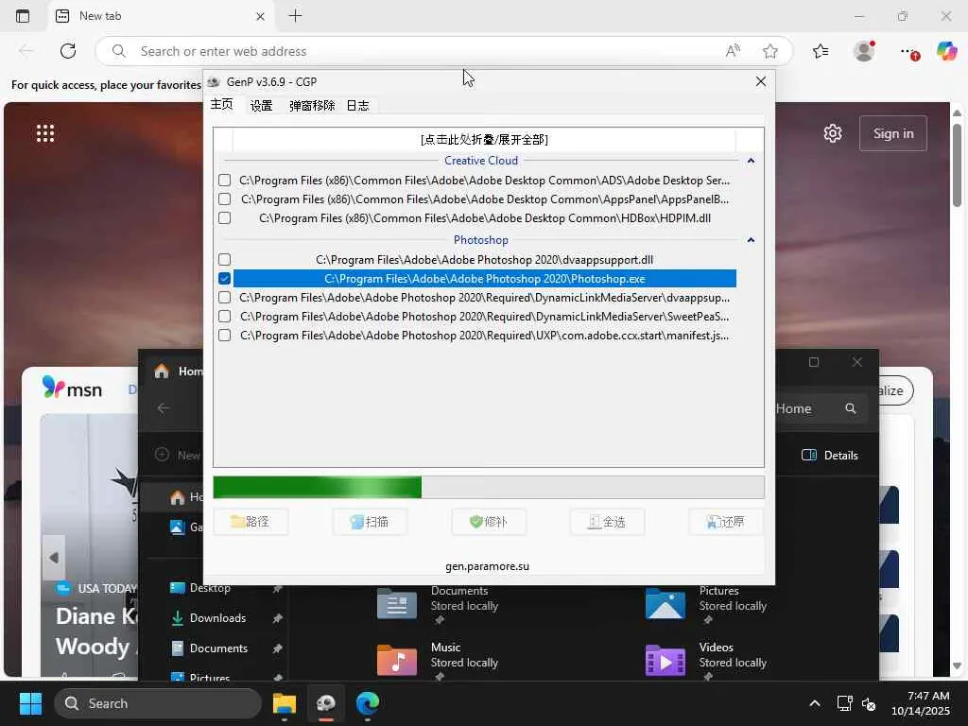The image size is (968, 726).
Task: Open File Explorer from the taskbar
Action: click(285, 703)
